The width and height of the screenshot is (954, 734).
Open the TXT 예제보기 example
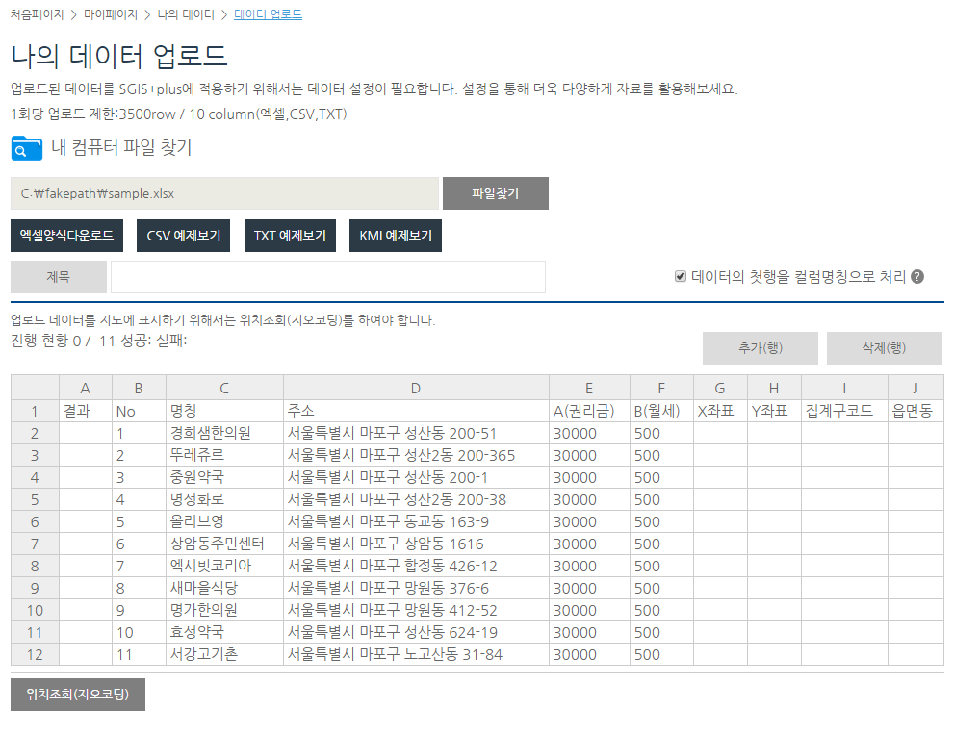289,235
